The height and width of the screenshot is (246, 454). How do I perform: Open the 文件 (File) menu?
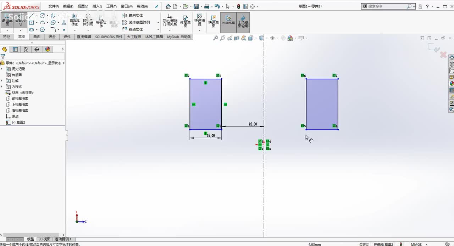(54, 6)
